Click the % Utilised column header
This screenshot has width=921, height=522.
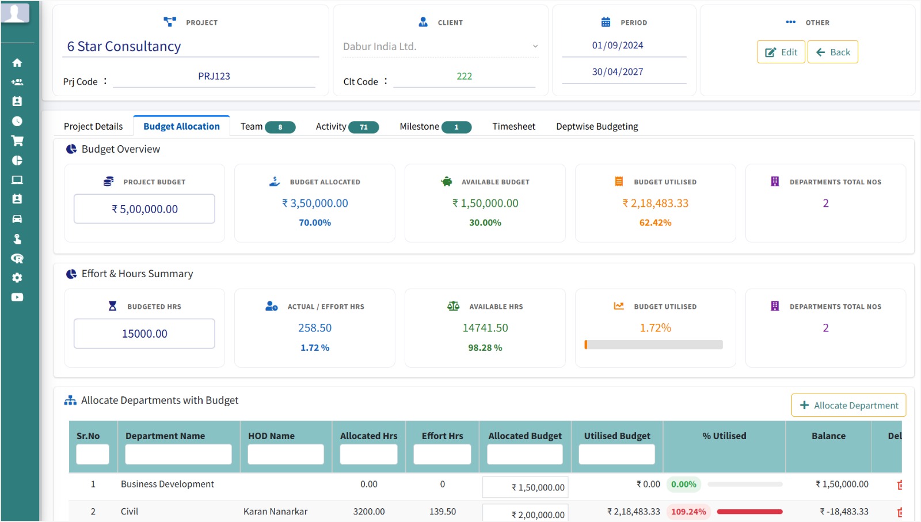pyautogui.click(x=724, y=436)
